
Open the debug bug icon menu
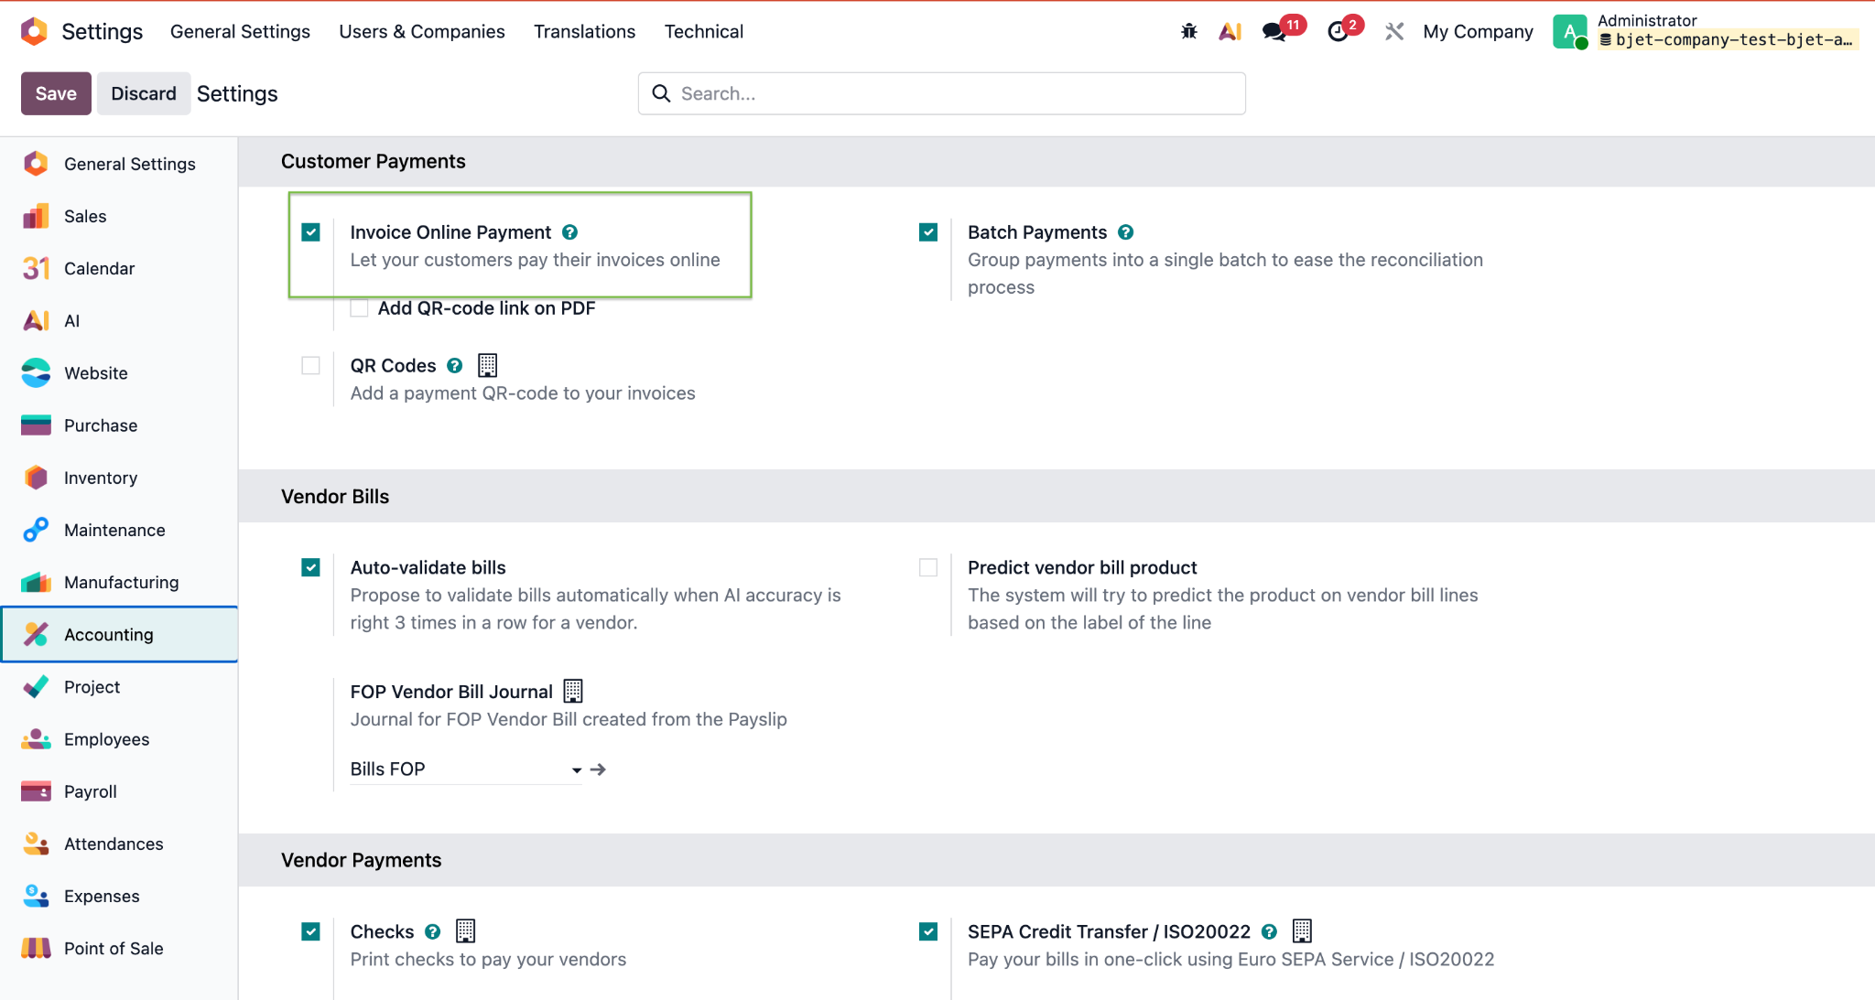[x=1189, y=31]
